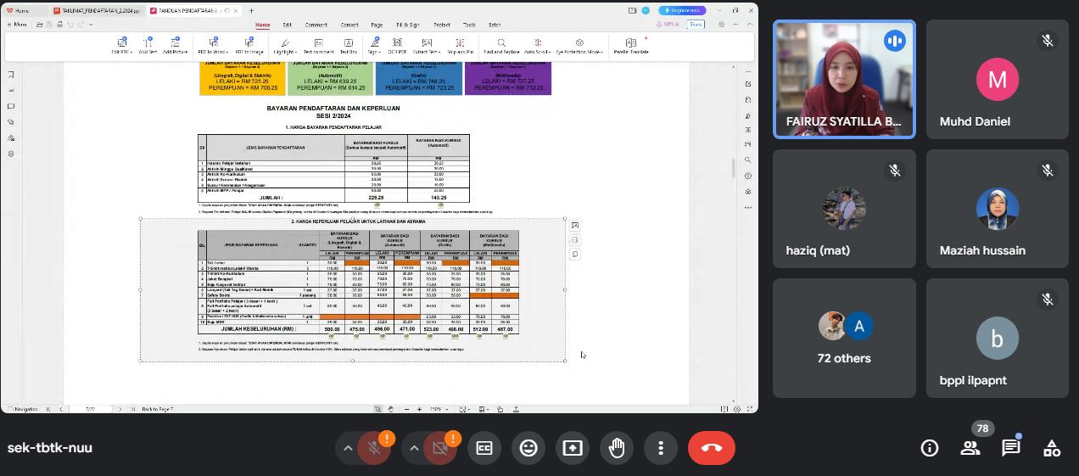
Task: Zoom out with the minus button
Action: coord(406,409)
